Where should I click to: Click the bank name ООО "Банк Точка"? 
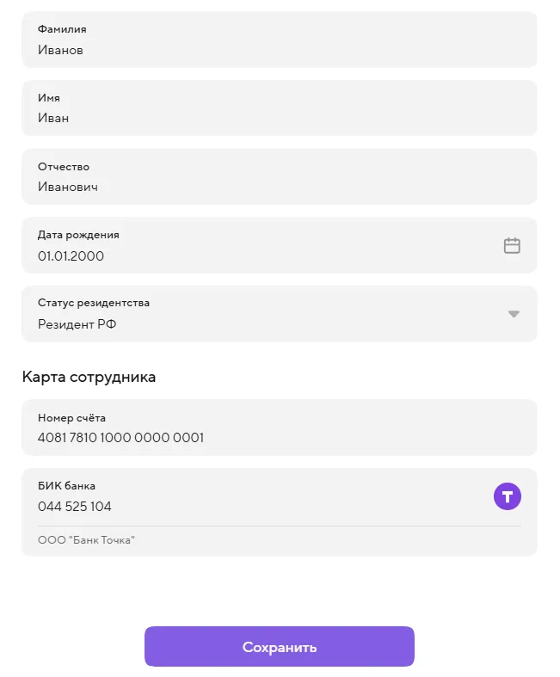coord(87,540)
